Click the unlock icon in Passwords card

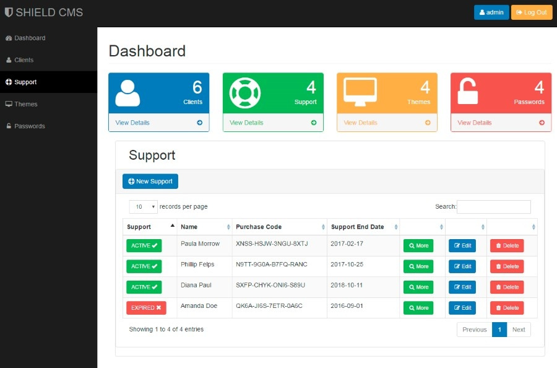pyautogui.click(x=467, y=91)
